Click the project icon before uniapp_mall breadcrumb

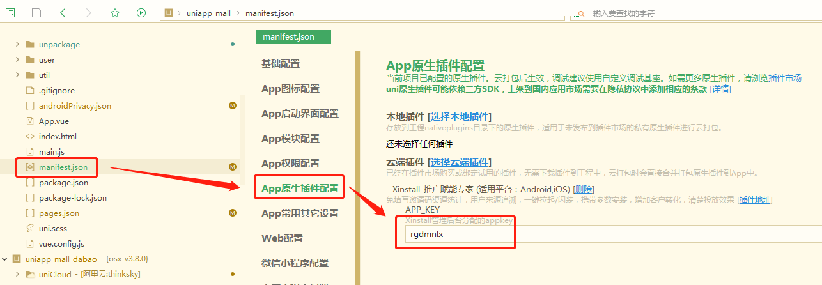[169, 13]
